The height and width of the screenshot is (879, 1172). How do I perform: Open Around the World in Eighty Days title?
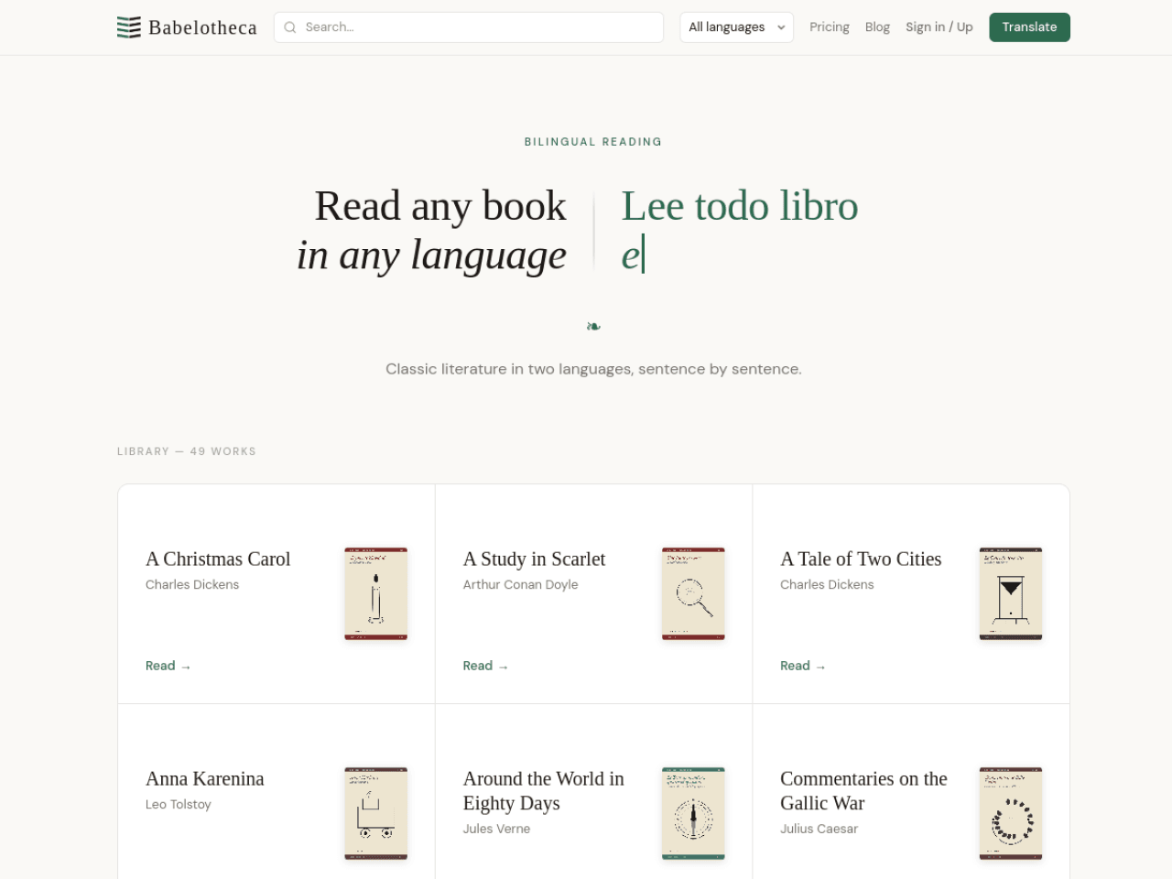(x=544, y=791)
